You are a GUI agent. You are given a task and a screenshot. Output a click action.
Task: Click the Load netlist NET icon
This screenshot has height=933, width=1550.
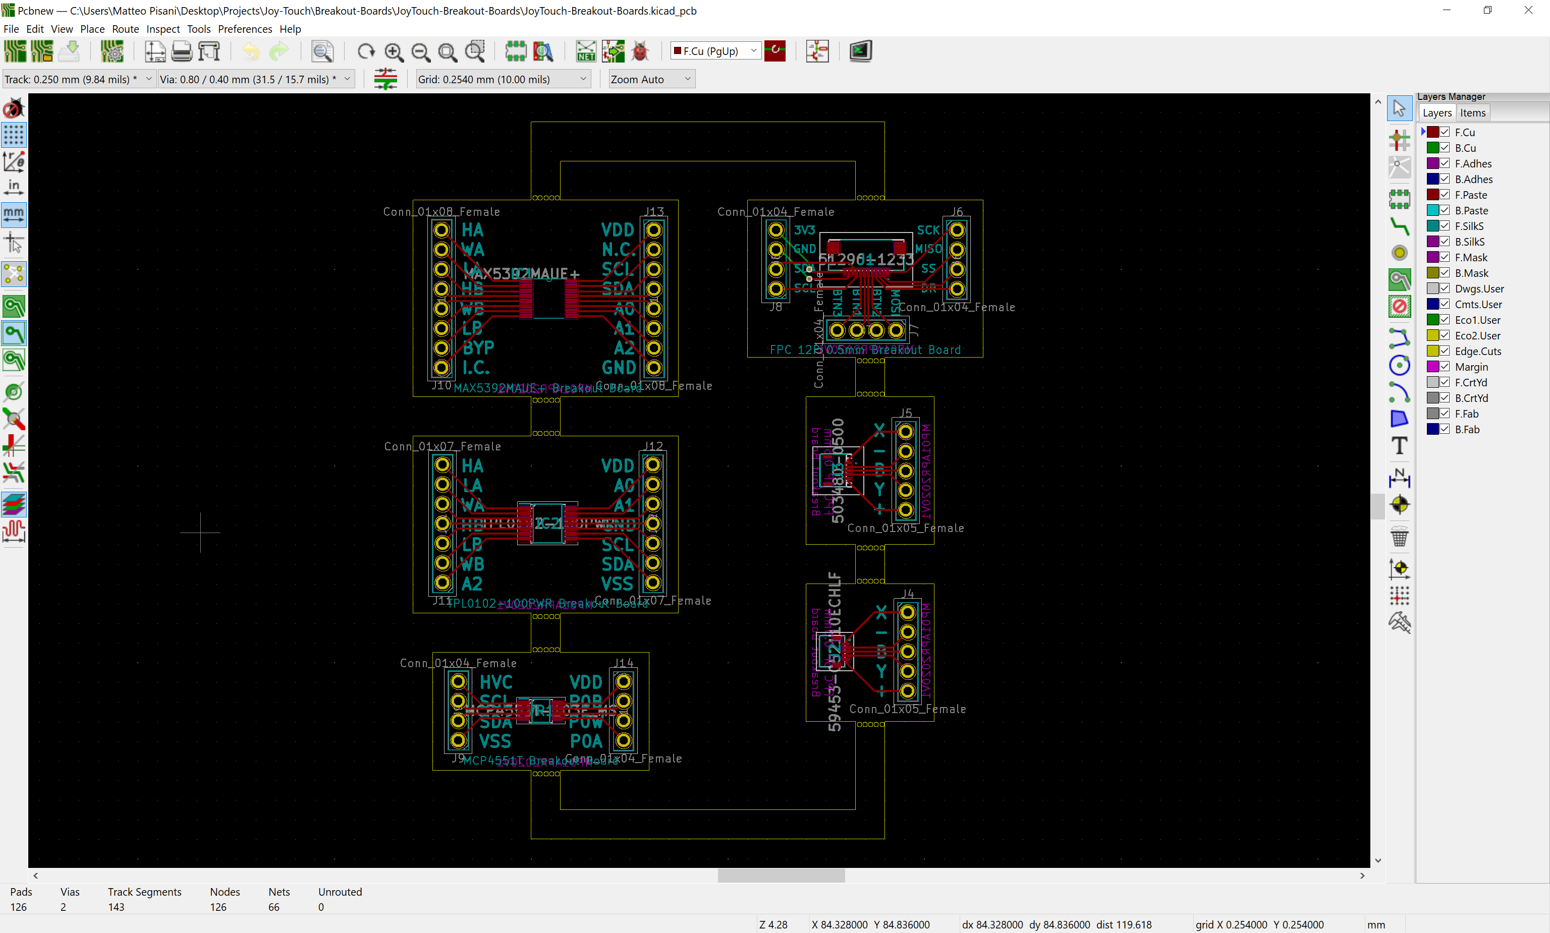(x=585, y=51)
